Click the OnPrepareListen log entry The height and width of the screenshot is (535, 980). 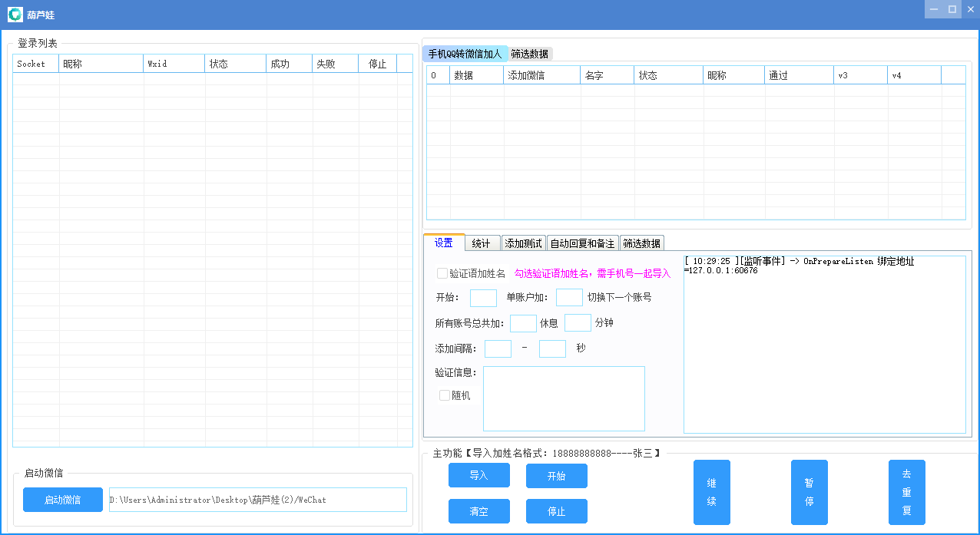pos(799,266)
